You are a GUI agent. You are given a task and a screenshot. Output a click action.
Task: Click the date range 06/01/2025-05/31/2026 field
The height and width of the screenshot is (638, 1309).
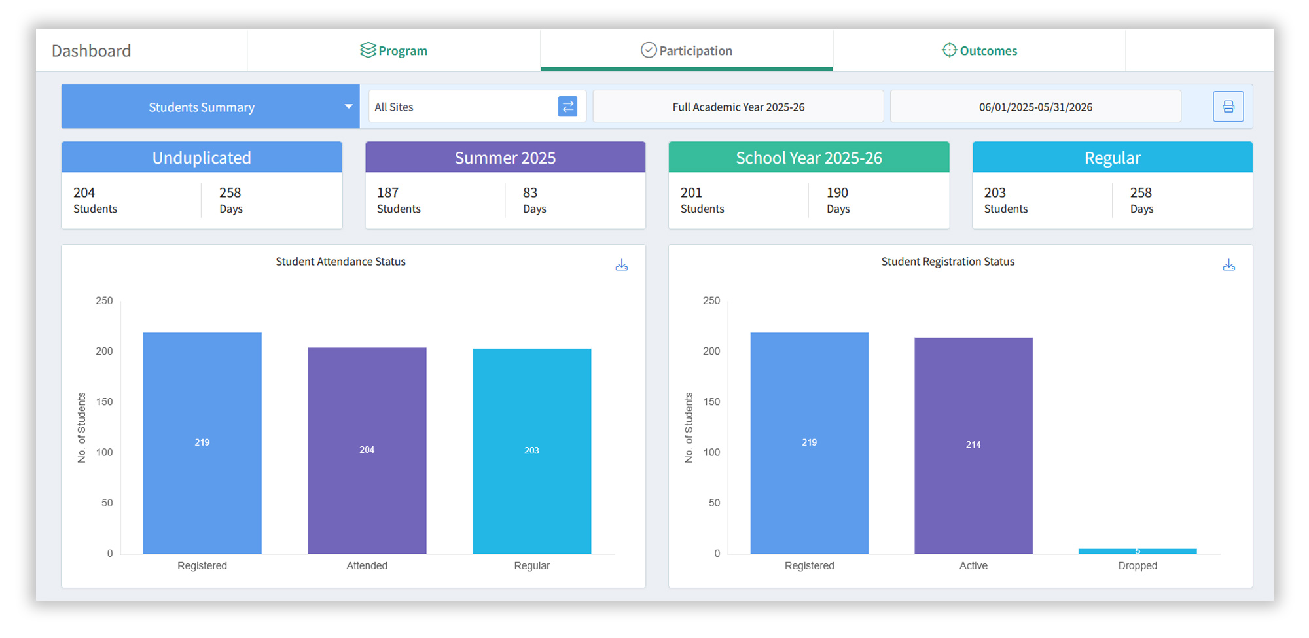point(1035,107)
